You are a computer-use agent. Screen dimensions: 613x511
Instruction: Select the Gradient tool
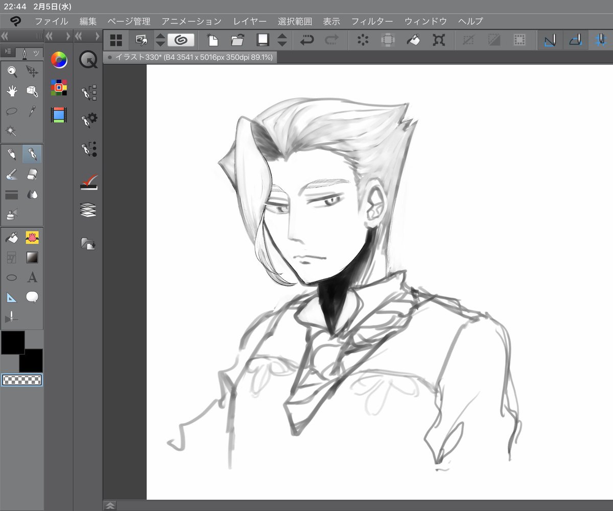click(32, 257)
